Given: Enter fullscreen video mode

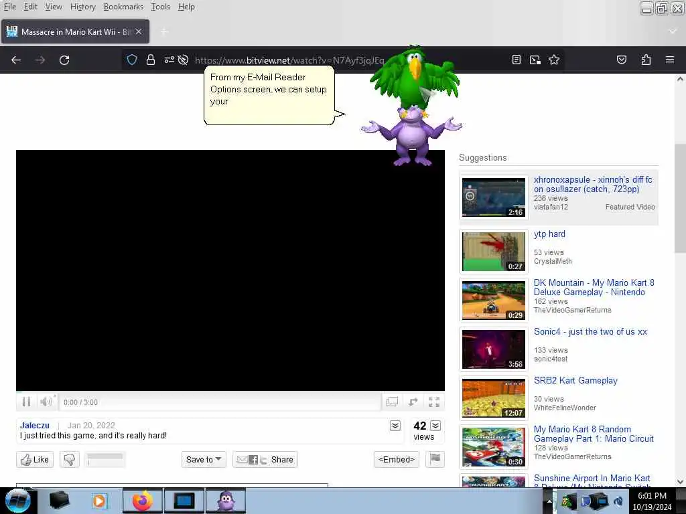Looking at the screenshot, I should [434, 402].
